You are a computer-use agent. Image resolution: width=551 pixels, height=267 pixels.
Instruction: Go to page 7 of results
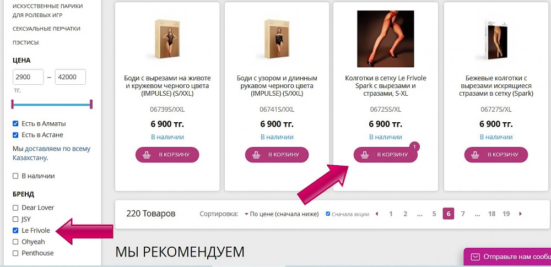pyautogui.click(x=463, y=214)
